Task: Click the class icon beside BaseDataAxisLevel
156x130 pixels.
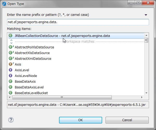Action: click(11, 87)
